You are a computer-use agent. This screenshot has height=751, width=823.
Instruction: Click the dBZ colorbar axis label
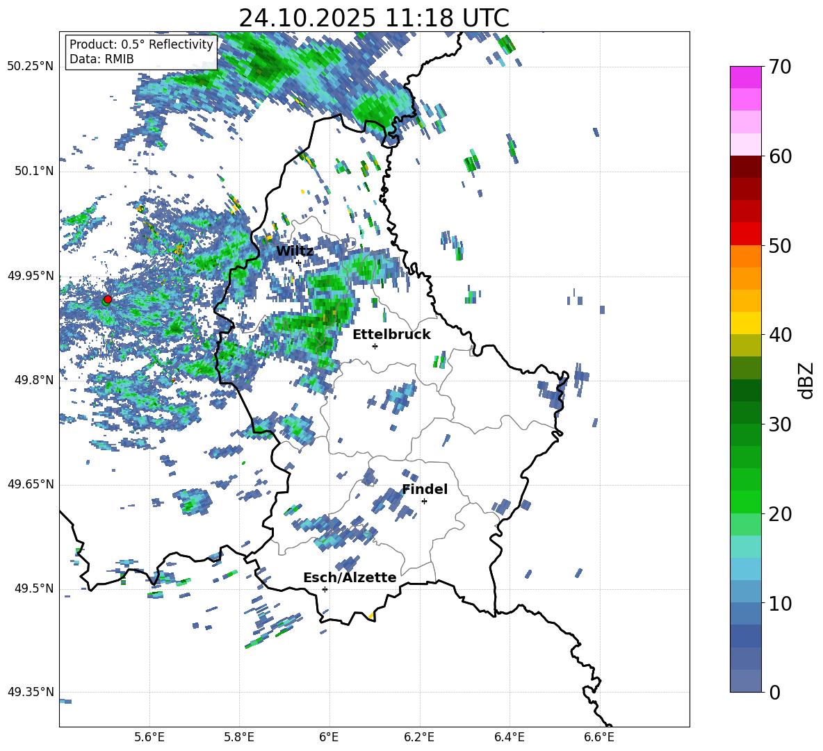[x=806, y=380]
